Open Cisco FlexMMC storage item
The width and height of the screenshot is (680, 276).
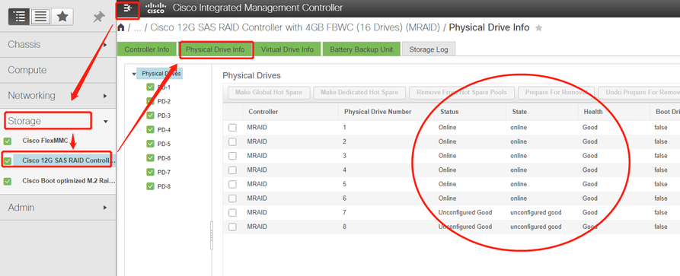[x=45, y=141]
